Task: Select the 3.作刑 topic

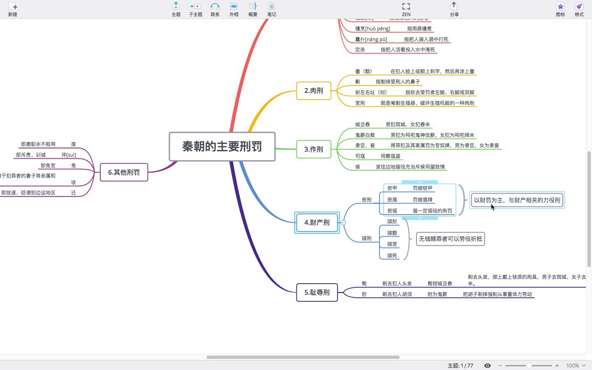Action: [314, 149]
